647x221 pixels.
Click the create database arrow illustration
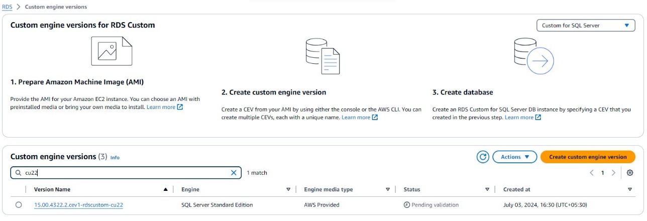[x=533, y=56]
